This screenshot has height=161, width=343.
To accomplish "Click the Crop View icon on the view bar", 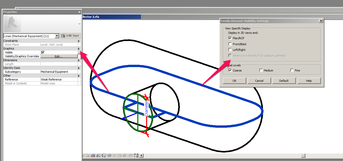I will click(x=120, y=156).
